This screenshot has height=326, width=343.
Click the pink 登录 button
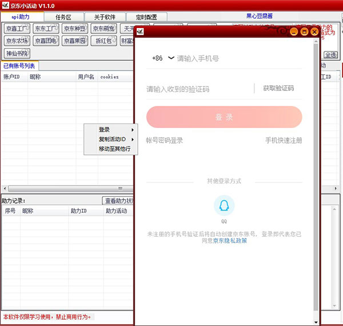[224, 117]
